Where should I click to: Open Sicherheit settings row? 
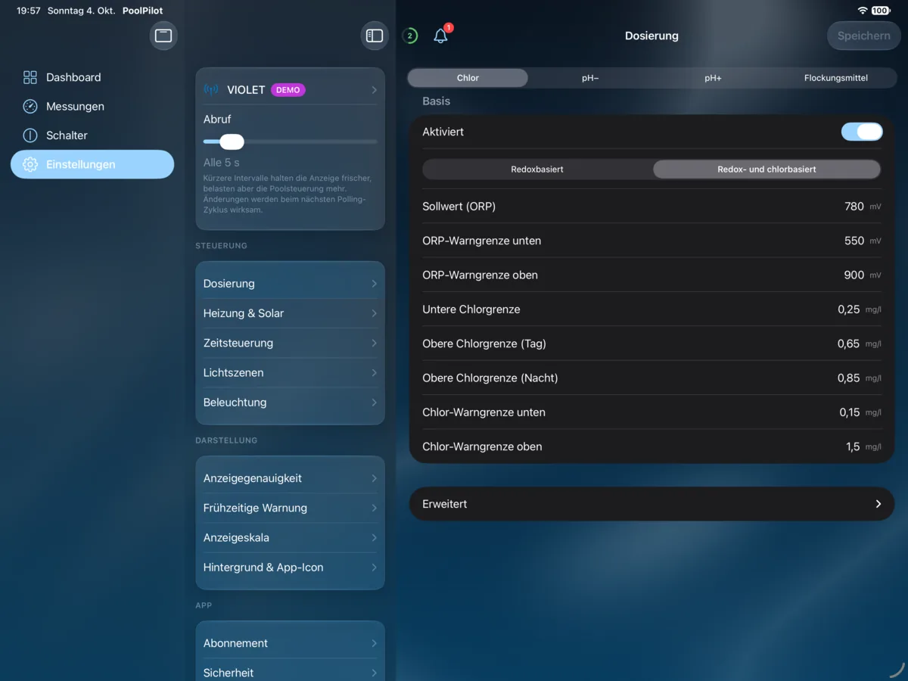[x=290, y=672]
